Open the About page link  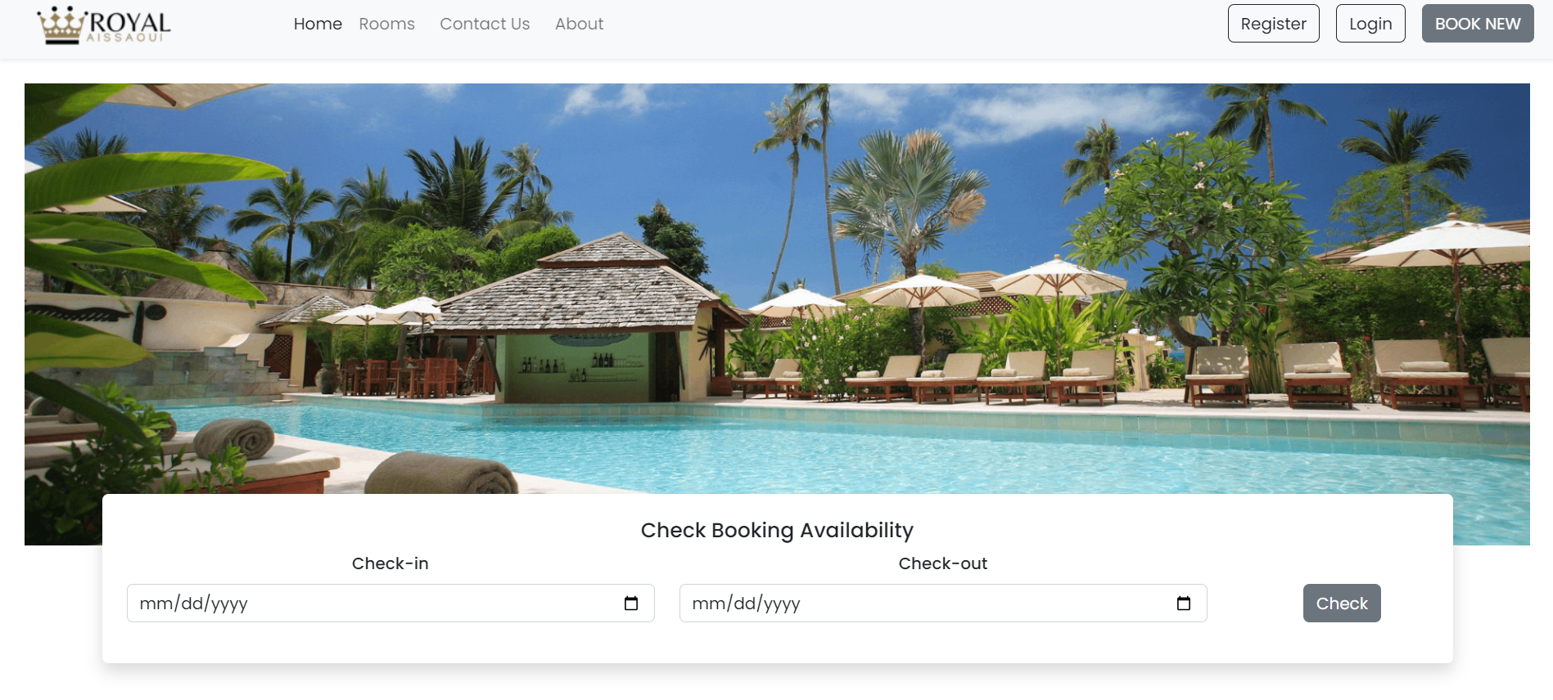coord(579,25)
